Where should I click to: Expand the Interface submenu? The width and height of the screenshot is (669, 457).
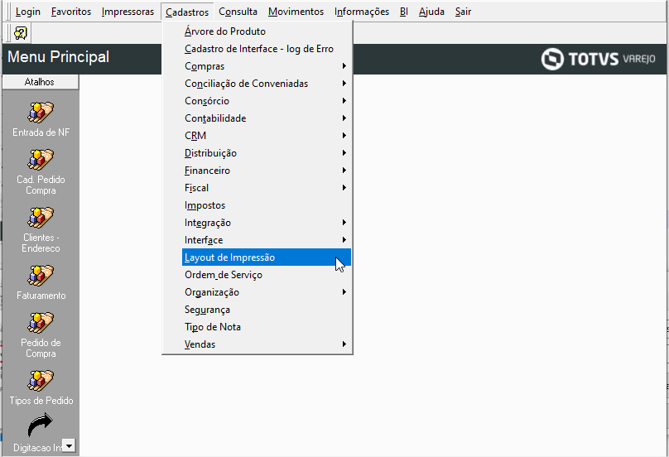[x=267, y=240]
